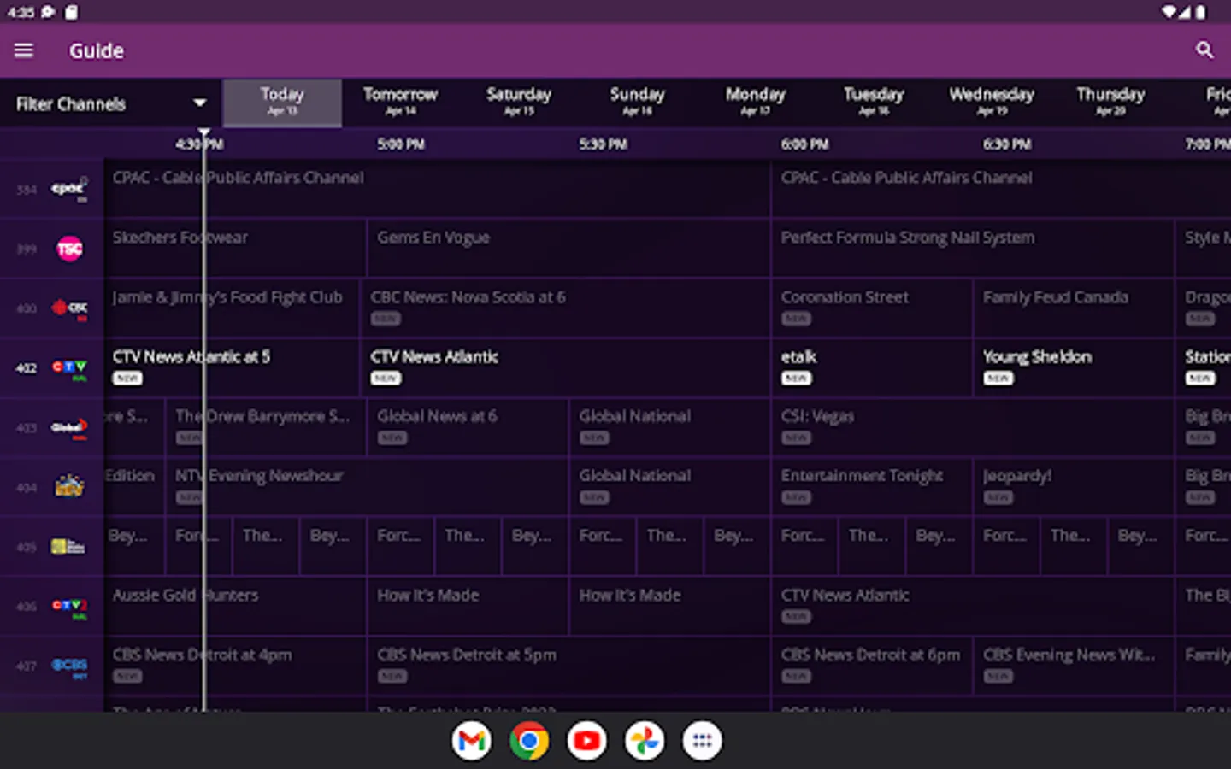Open CBS News Detroit at 4pm
Screen dimensions: 1231x769
tap(236, 666)
